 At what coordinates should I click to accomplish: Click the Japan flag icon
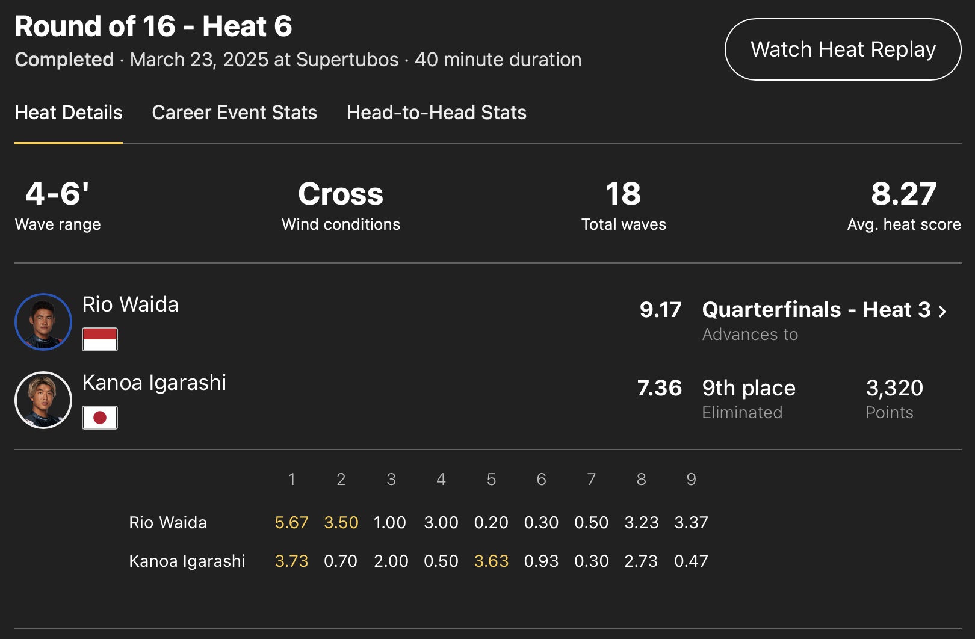(100, 418)
